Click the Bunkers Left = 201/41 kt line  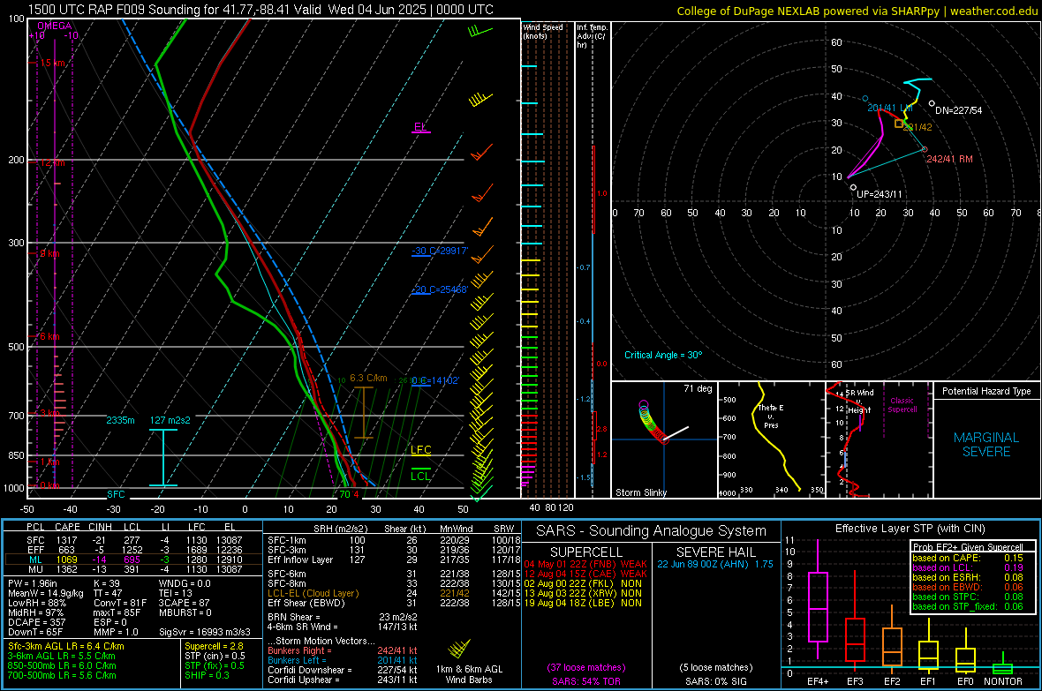[343, 660]
